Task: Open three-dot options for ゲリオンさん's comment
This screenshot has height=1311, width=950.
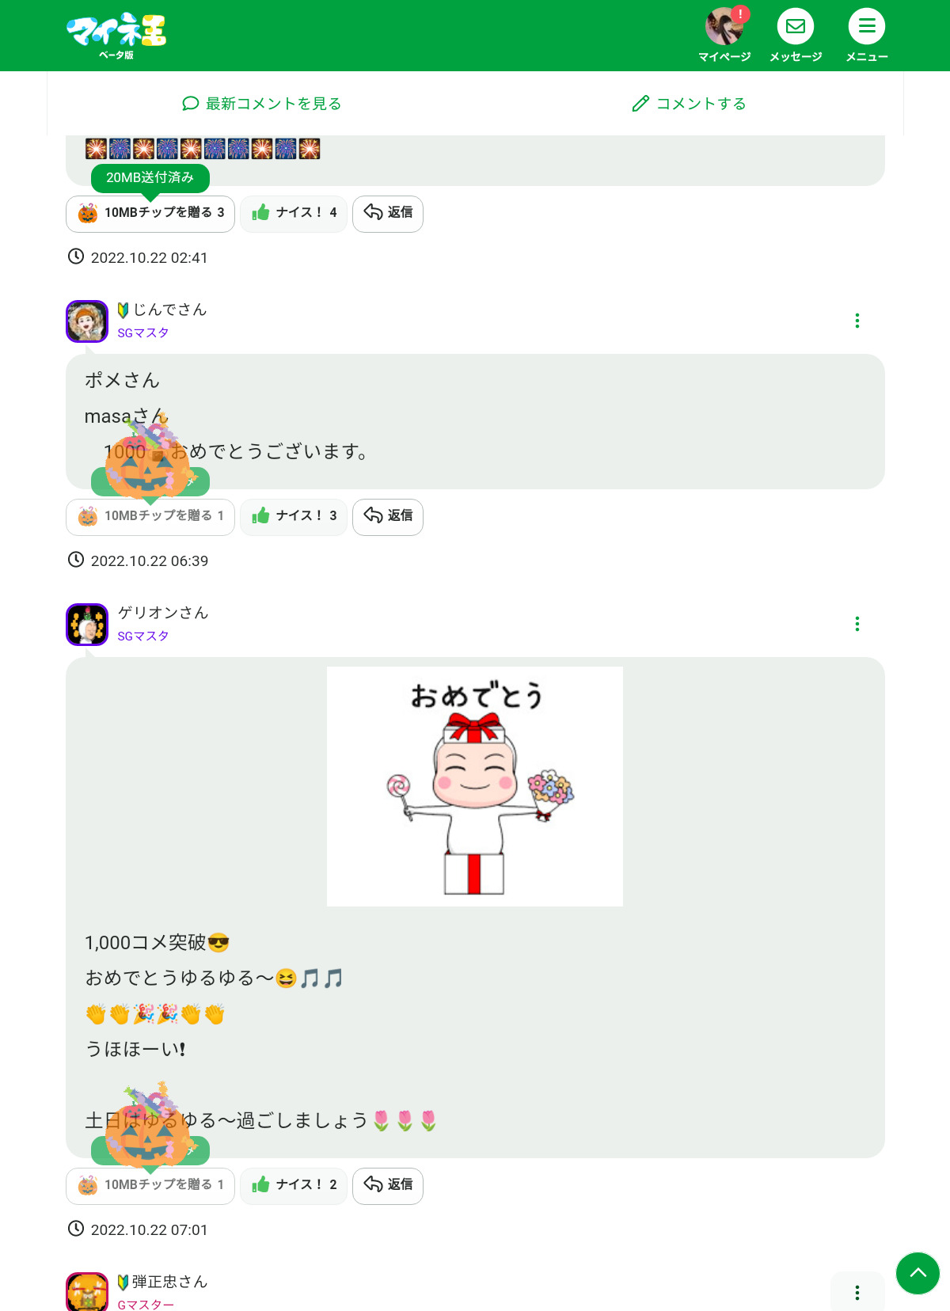Action: click(857, 624)
